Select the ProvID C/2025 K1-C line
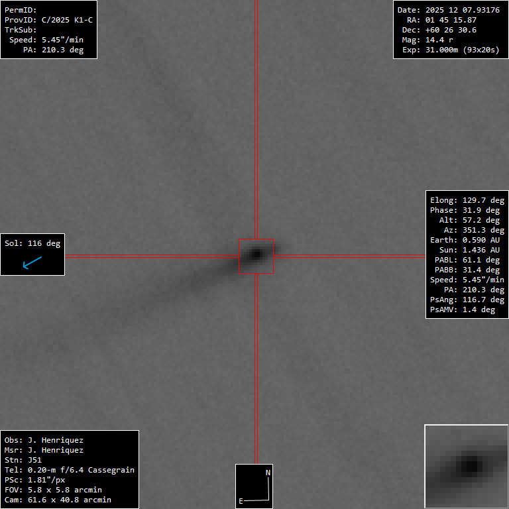Image resolution: width=509 pixels, height=509 pixels. coord(48,20)
